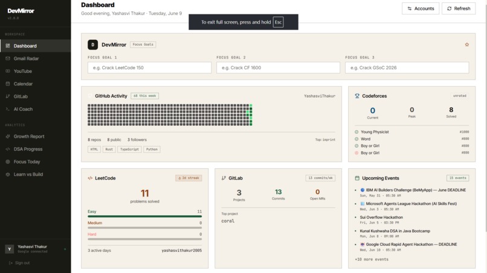
Task: Click the Codeforces trophy icon
Action: [x=357, y=96]
